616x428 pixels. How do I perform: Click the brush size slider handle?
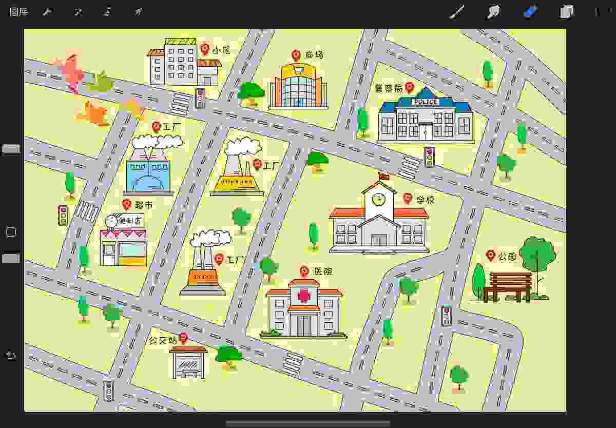coord(11,149)
